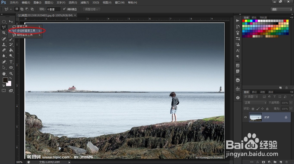Image resolution: width=294 pixels, height=164 pixels.
Task: Toggle the 消除锯齿 anti-alias checkbox
Action: click(64, 9)
